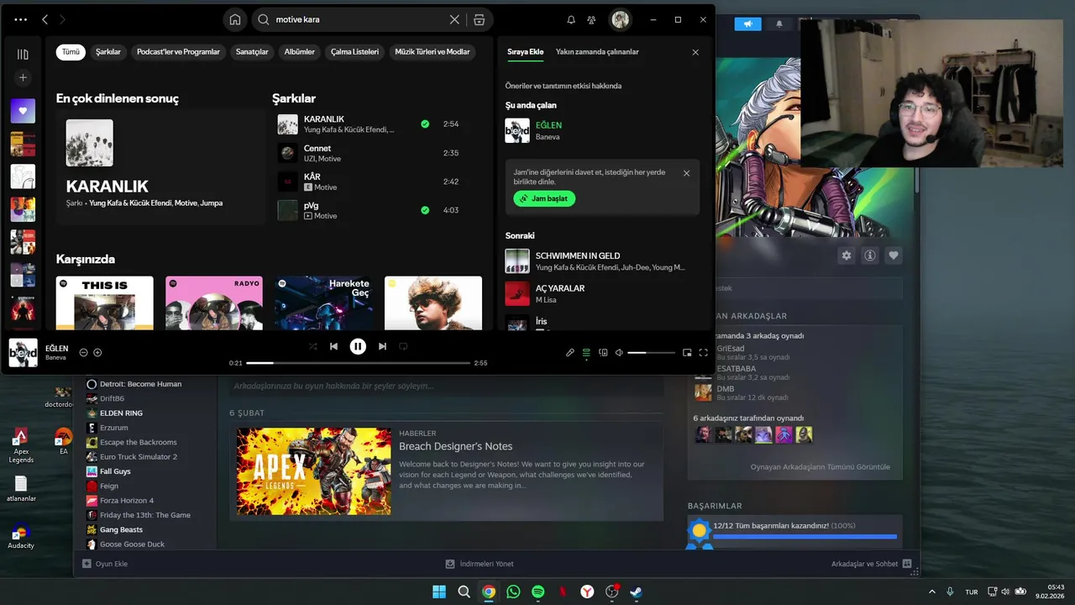Open KARANLIK top result card
Viewport: 1075px width, 605px height.
tap(160, 168)
